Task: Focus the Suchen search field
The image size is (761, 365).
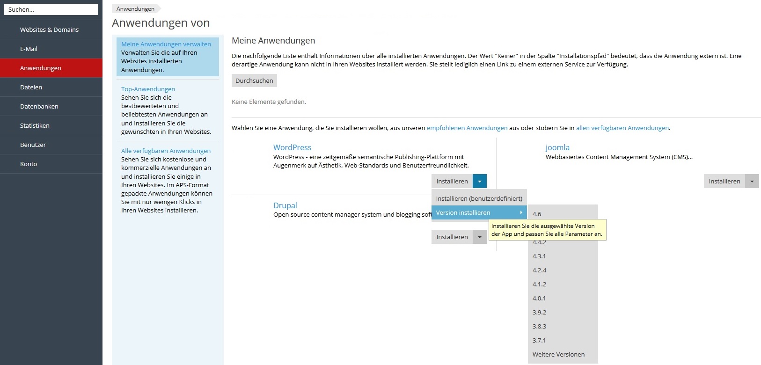Action: coord(51,9)
